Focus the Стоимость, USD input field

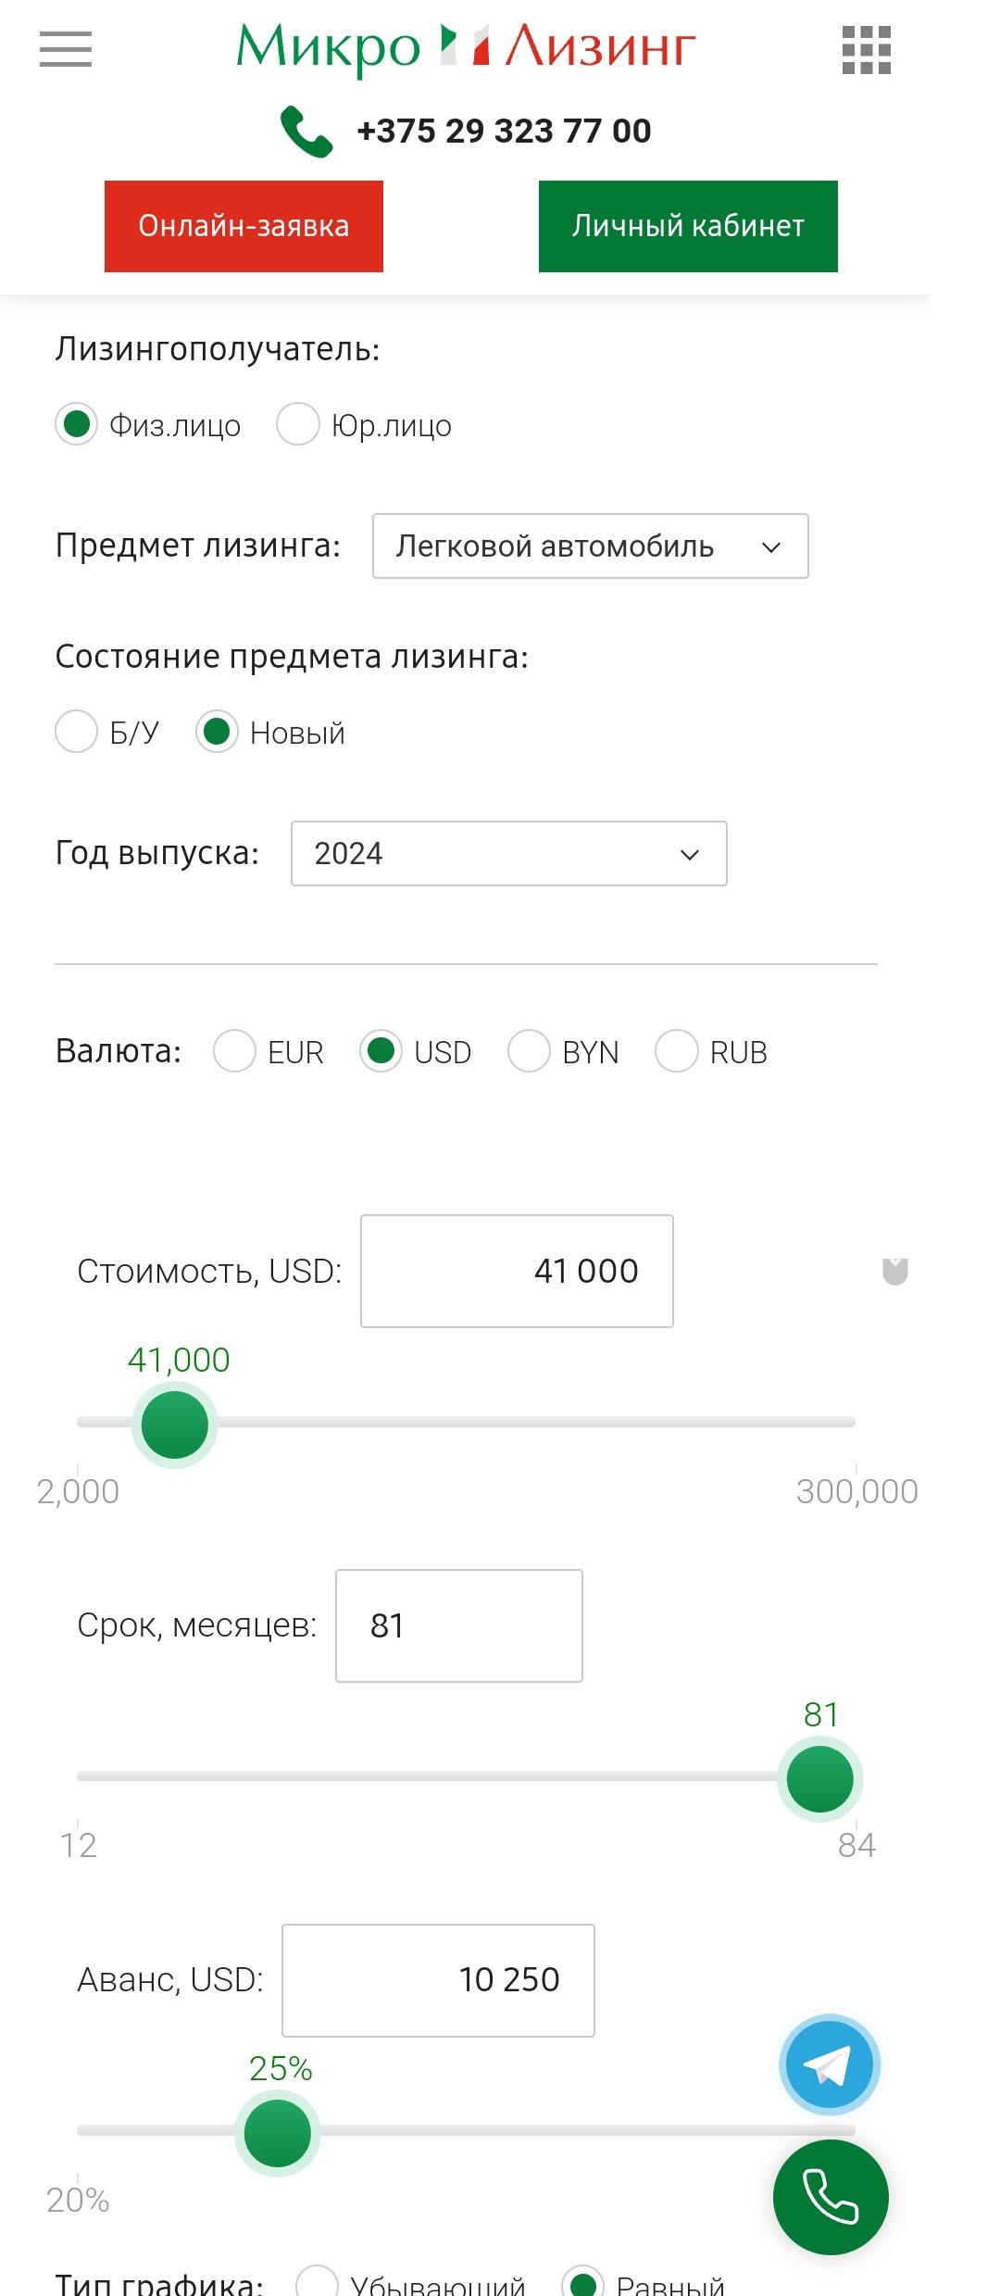(517, 1271)
